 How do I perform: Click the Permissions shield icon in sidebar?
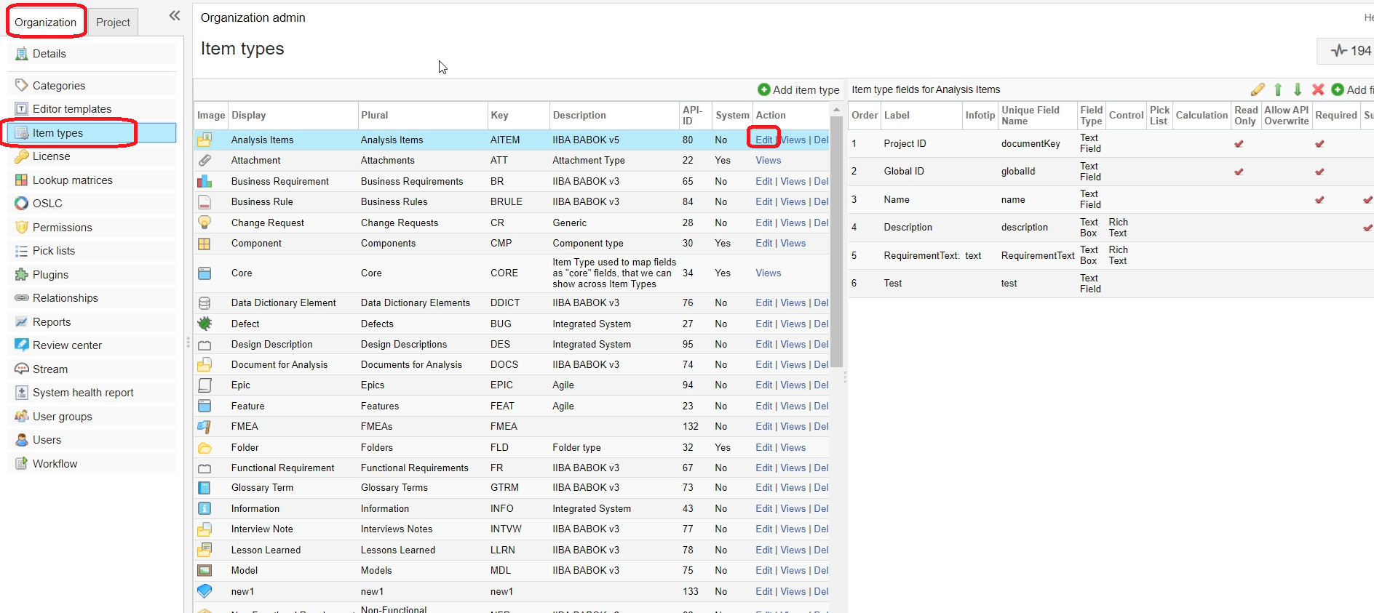coord(21,228)
